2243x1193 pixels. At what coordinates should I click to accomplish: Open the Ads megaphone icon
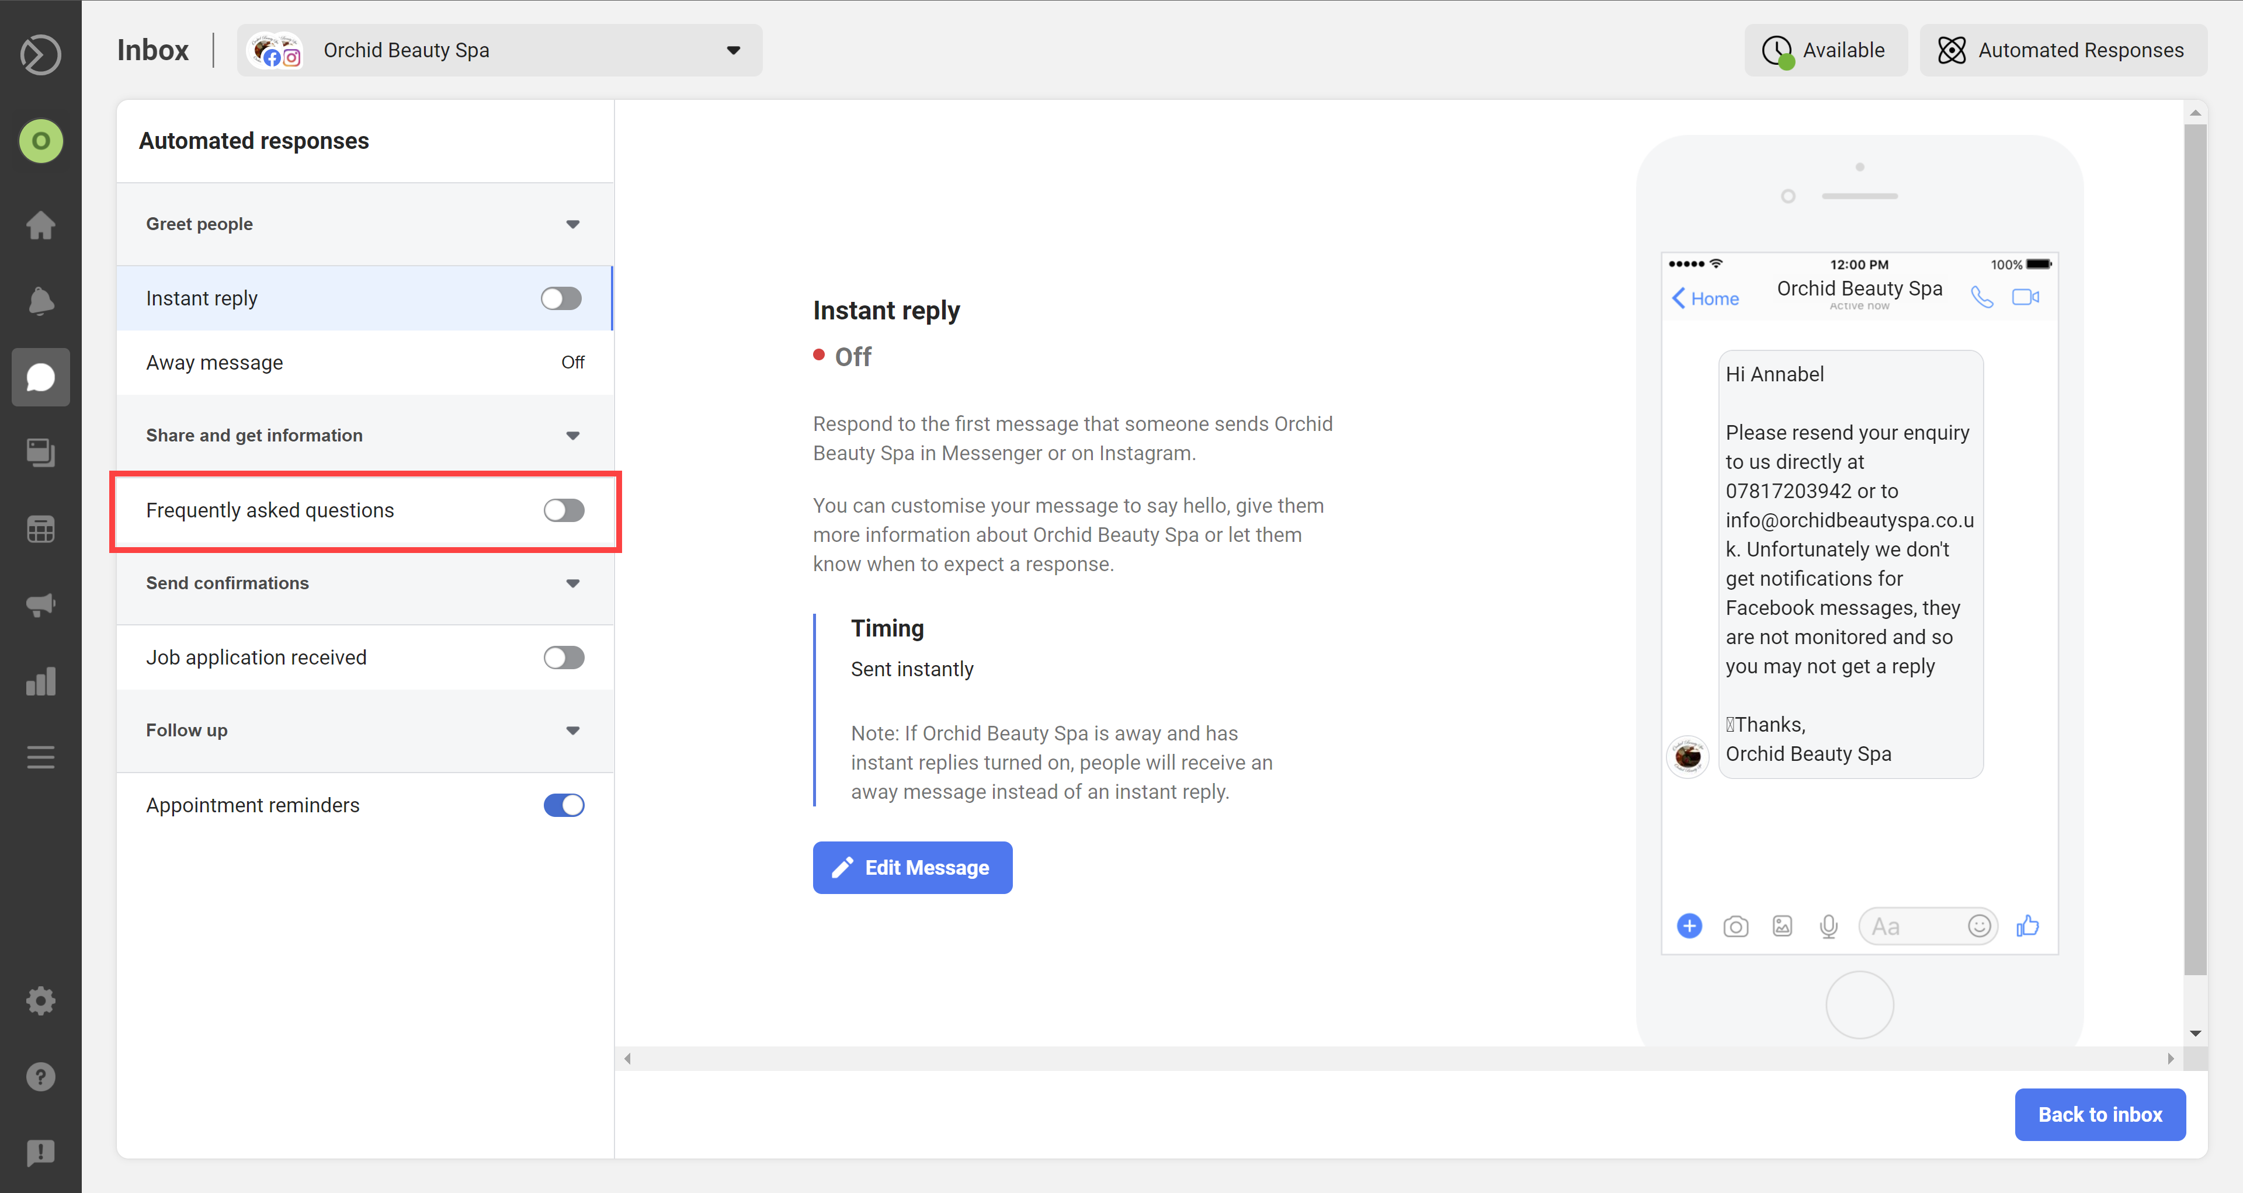(x=40, y=604)
